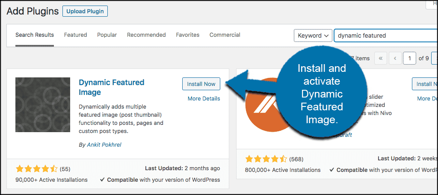Go to the Favorites tab
438x195 pixels.
(x=188, y=35)
